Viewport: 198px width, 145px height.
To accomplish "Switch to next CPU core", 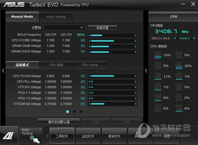I will [194, 38].
